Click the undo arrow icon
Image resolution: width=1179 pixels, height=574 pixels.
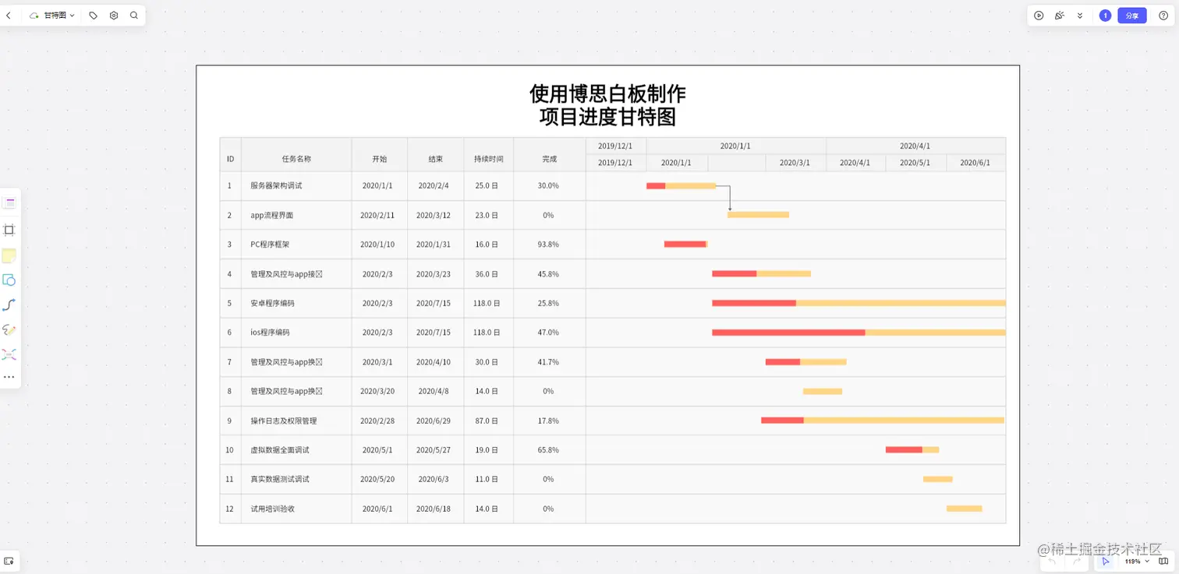point(1052,561)
